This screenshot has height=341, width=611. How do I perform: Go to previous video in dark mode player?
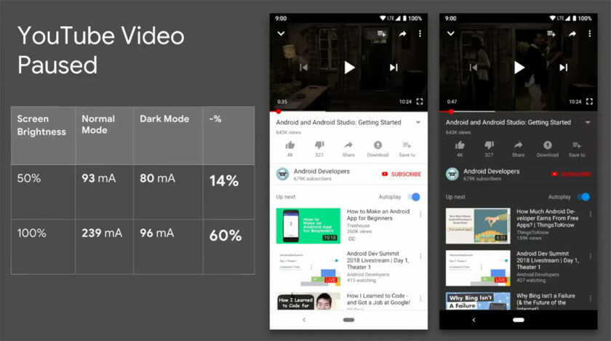pyautogui.click(x=474, y=68)
